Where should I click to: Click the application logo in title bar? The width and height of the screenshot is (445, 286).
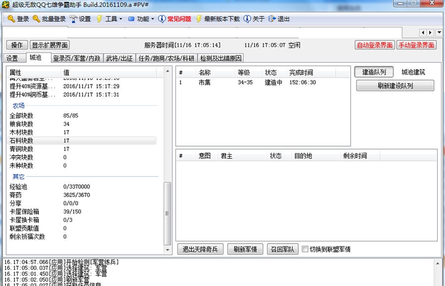point(5,4)
